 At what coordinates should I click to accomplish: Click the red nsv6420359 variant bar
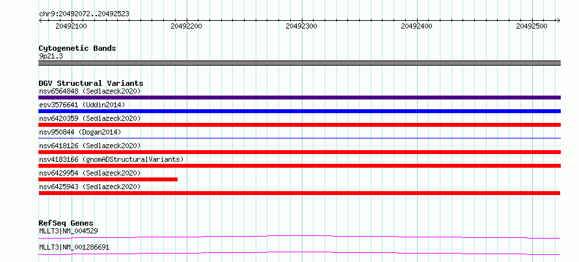coord(299,125)
